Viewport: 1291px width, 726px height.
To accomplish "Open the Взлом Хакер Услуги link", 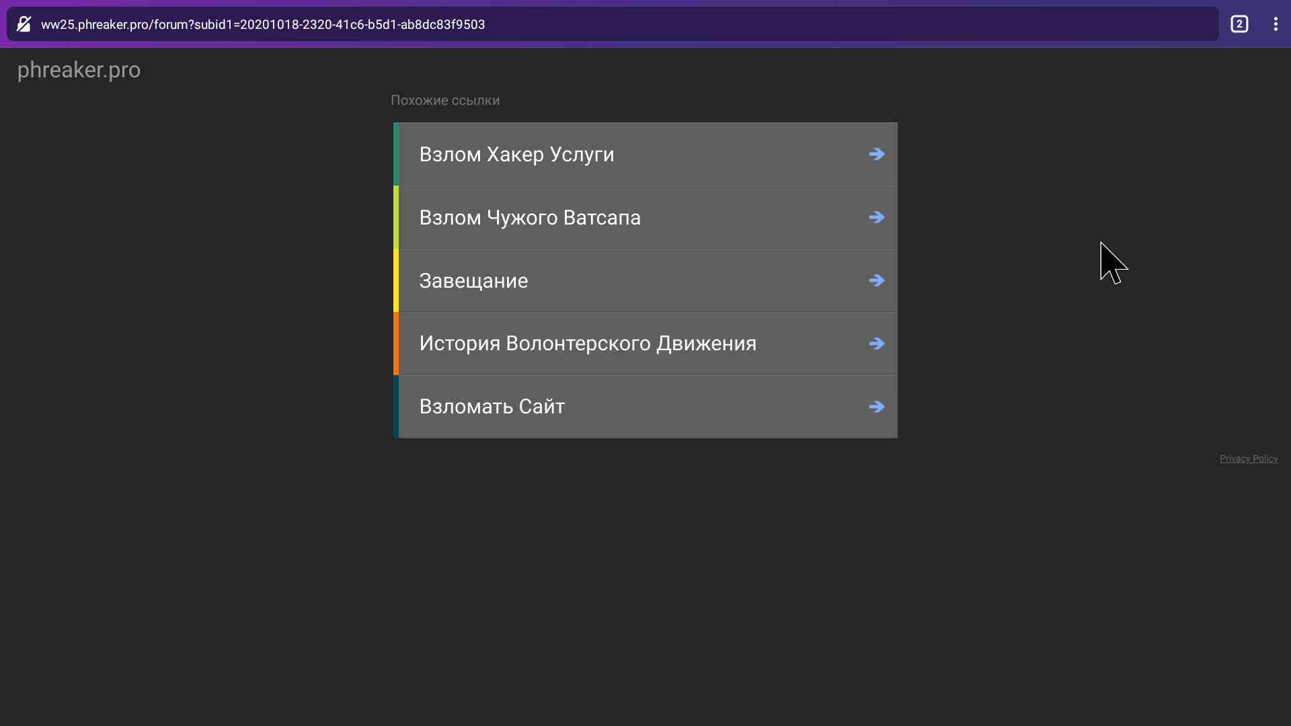I will click(x=645, y=154).
